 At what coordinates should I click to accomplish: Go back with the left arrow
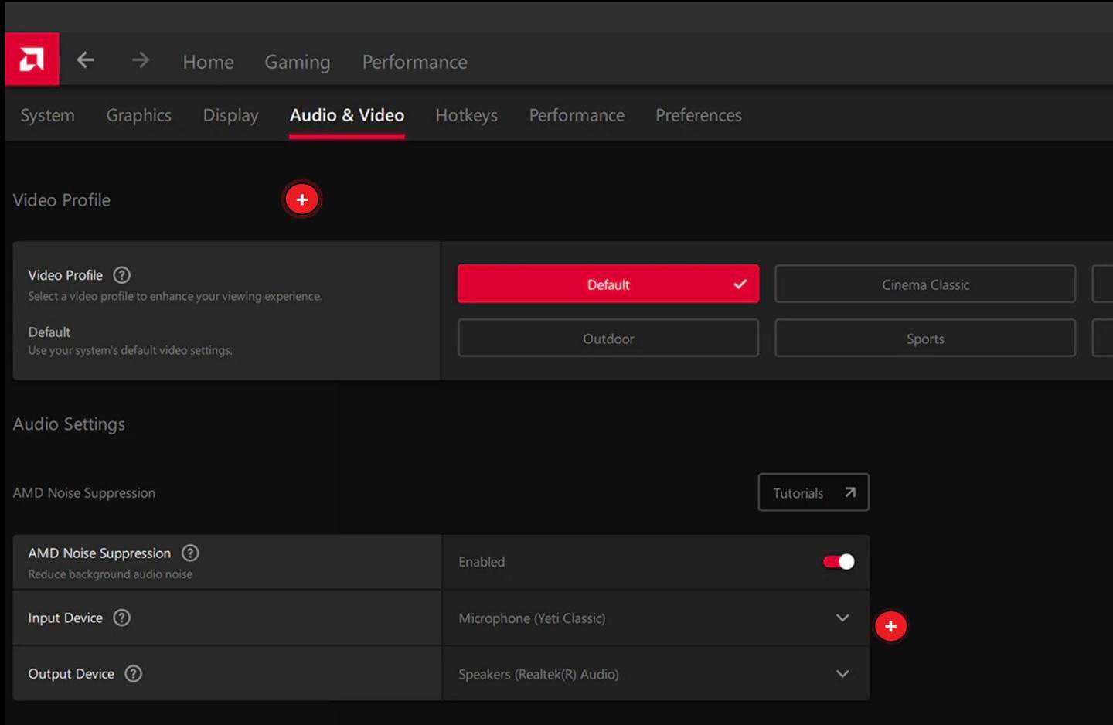click(86, 60)
